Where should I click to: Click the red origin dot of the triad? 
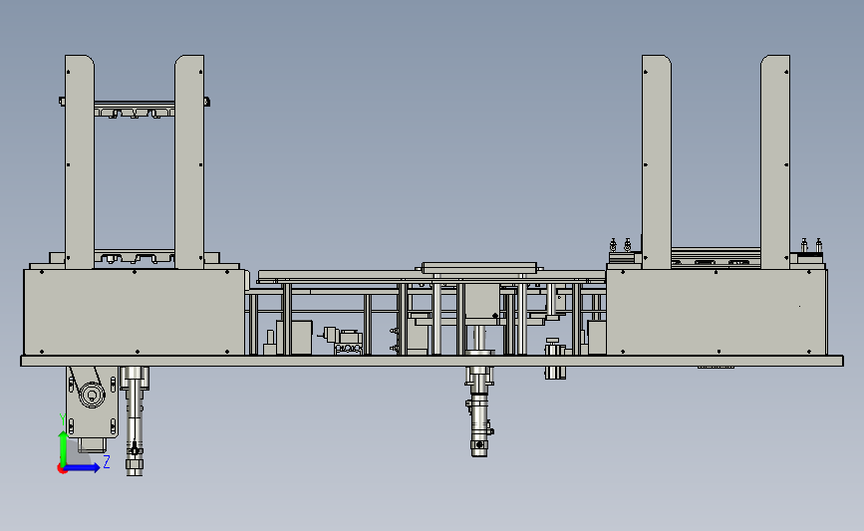(62, 469)
